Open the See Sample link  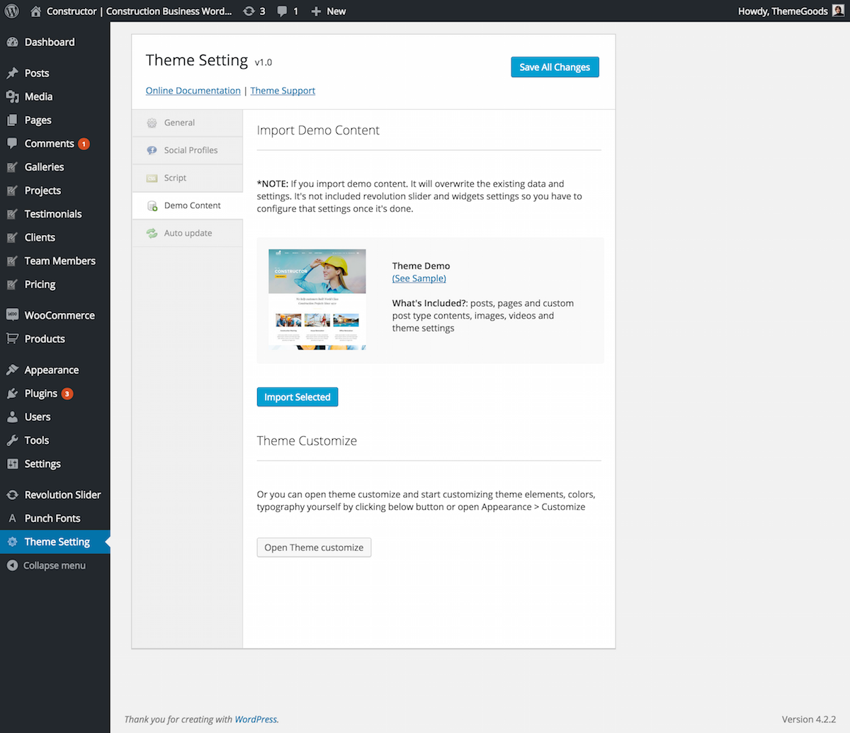click(419, 278)
